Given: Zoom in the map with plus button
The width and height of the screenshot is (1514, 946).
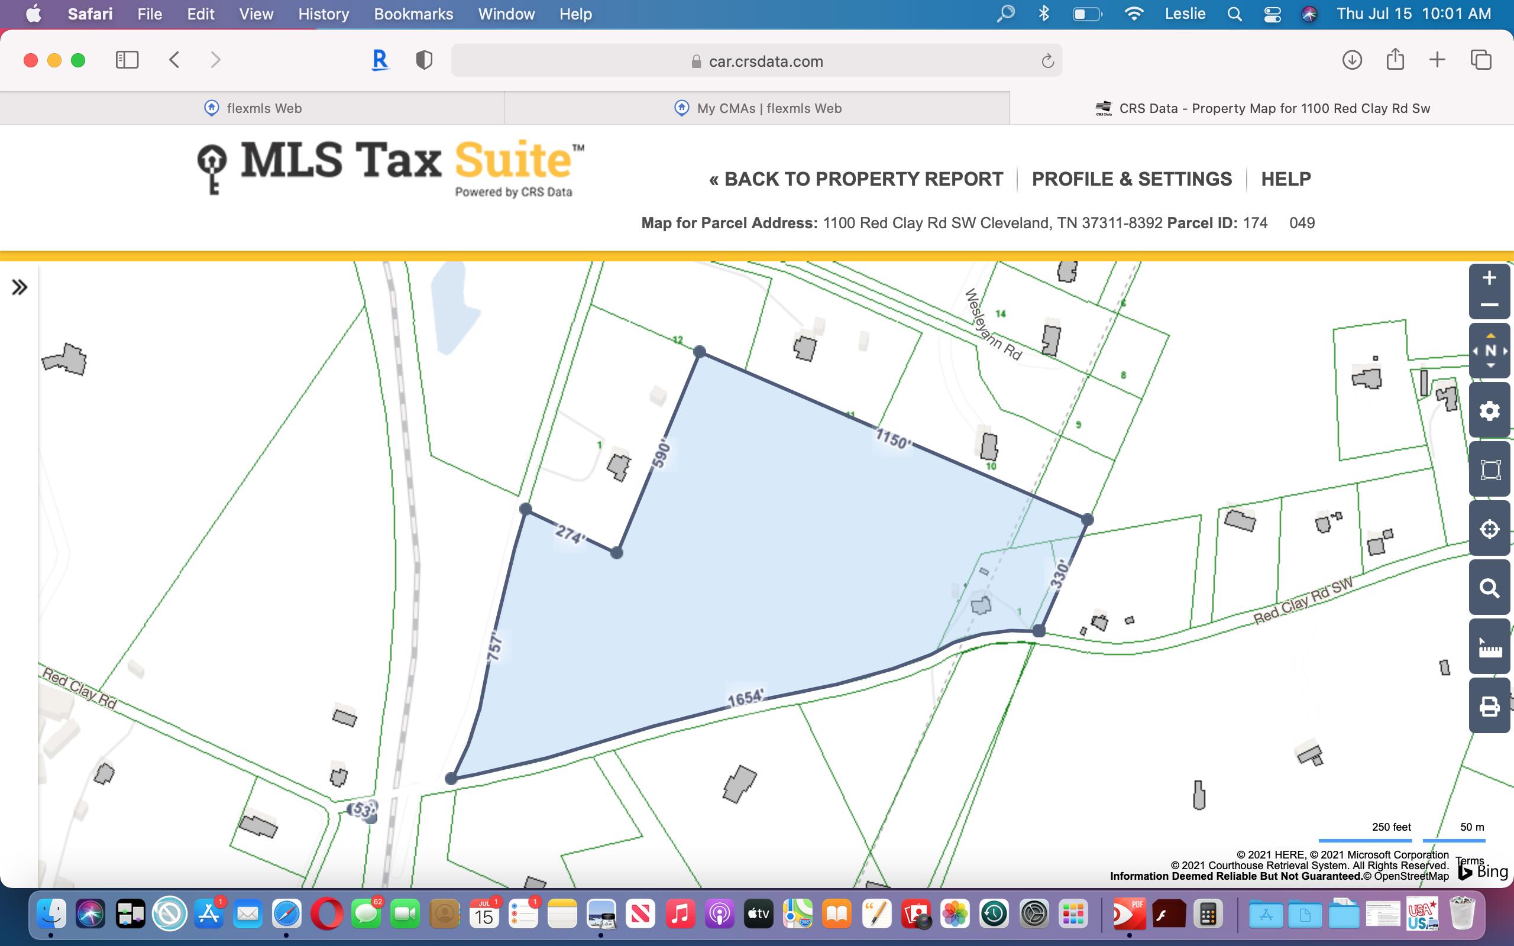Looking at the screenshot, I should [1489, 278].
